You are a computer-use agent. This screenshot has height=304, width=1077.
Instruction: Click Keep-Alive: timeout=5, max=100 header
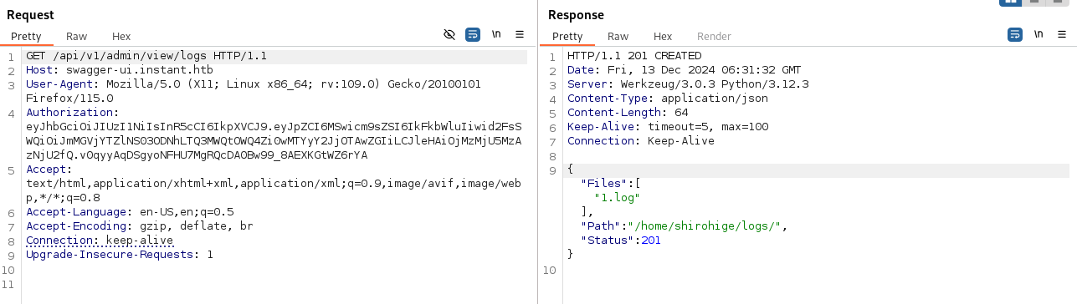pyautogui.click(x=668, y=127)
